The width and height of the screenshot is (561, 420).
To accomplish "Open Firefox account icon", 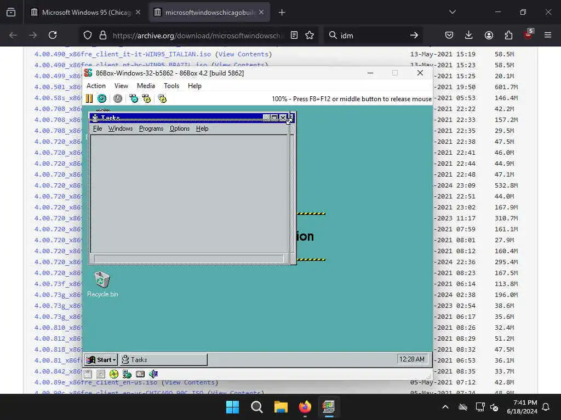I will (x=489, y=35).
